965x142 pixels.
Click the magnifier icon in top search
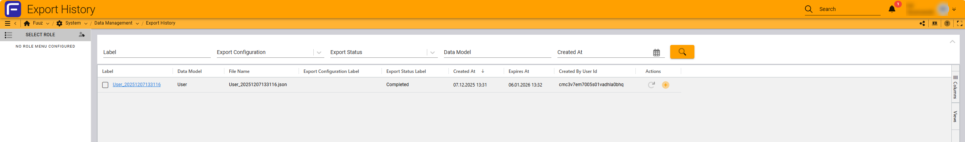(809, 9)
